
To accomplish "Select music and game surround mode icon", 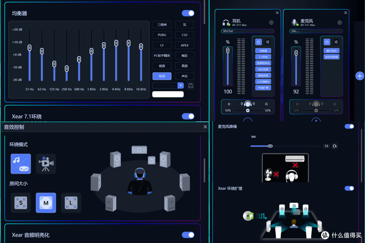I will pos(21,164).
